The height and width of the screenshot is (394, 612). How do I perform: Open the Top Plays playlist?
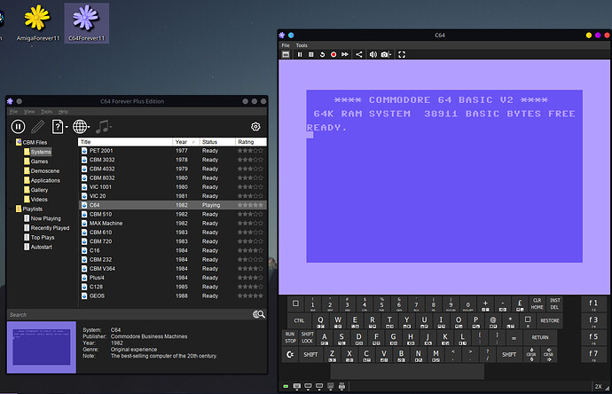(x=39, y=238)
